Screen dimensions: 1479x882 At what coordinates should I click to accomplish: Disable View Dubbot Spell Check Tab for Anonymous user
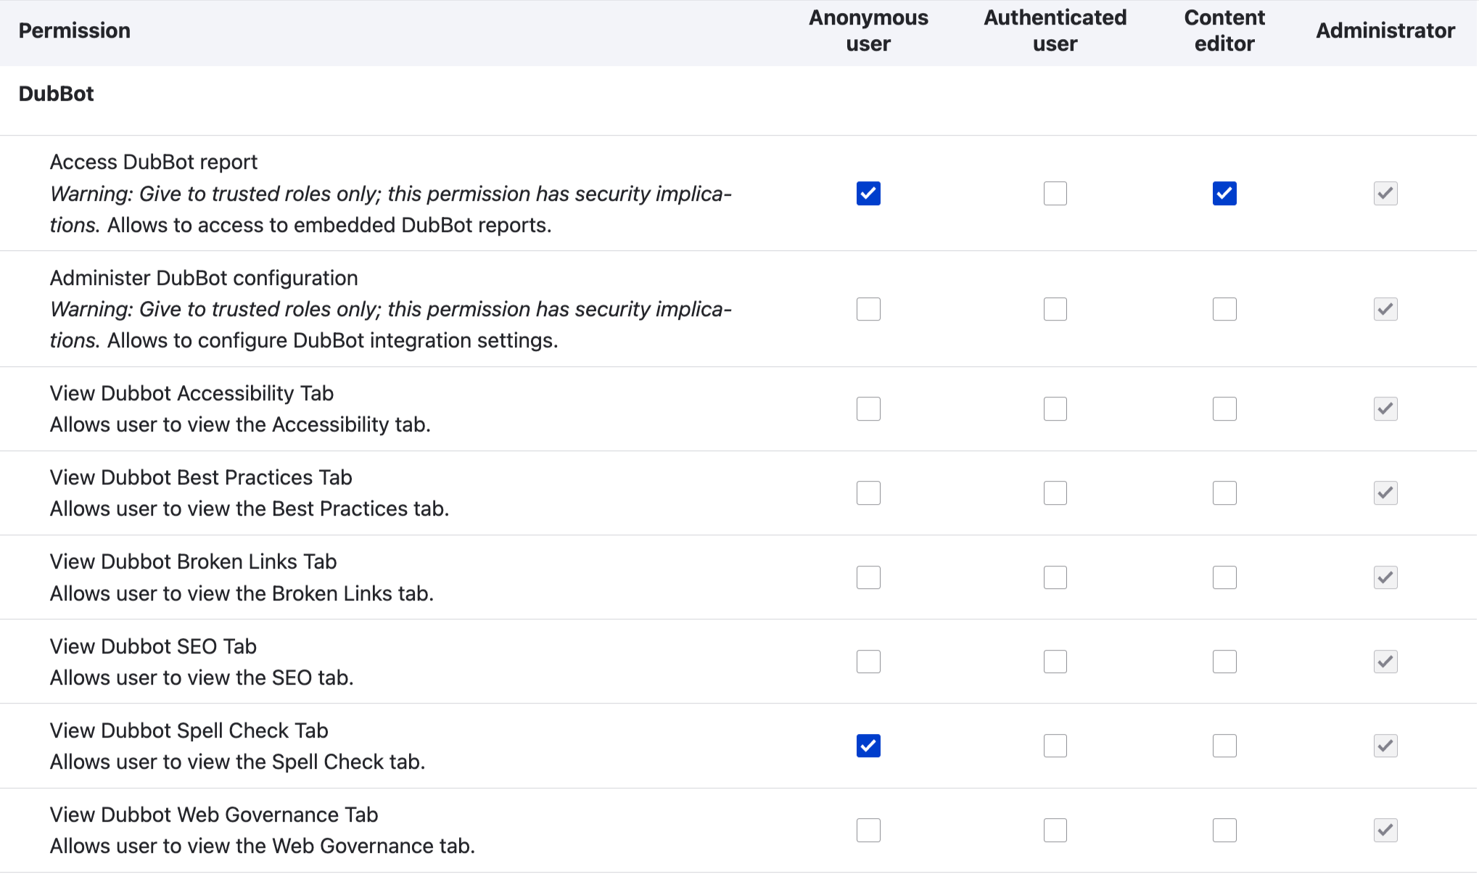pyautogui.click(x=868, y=745)
